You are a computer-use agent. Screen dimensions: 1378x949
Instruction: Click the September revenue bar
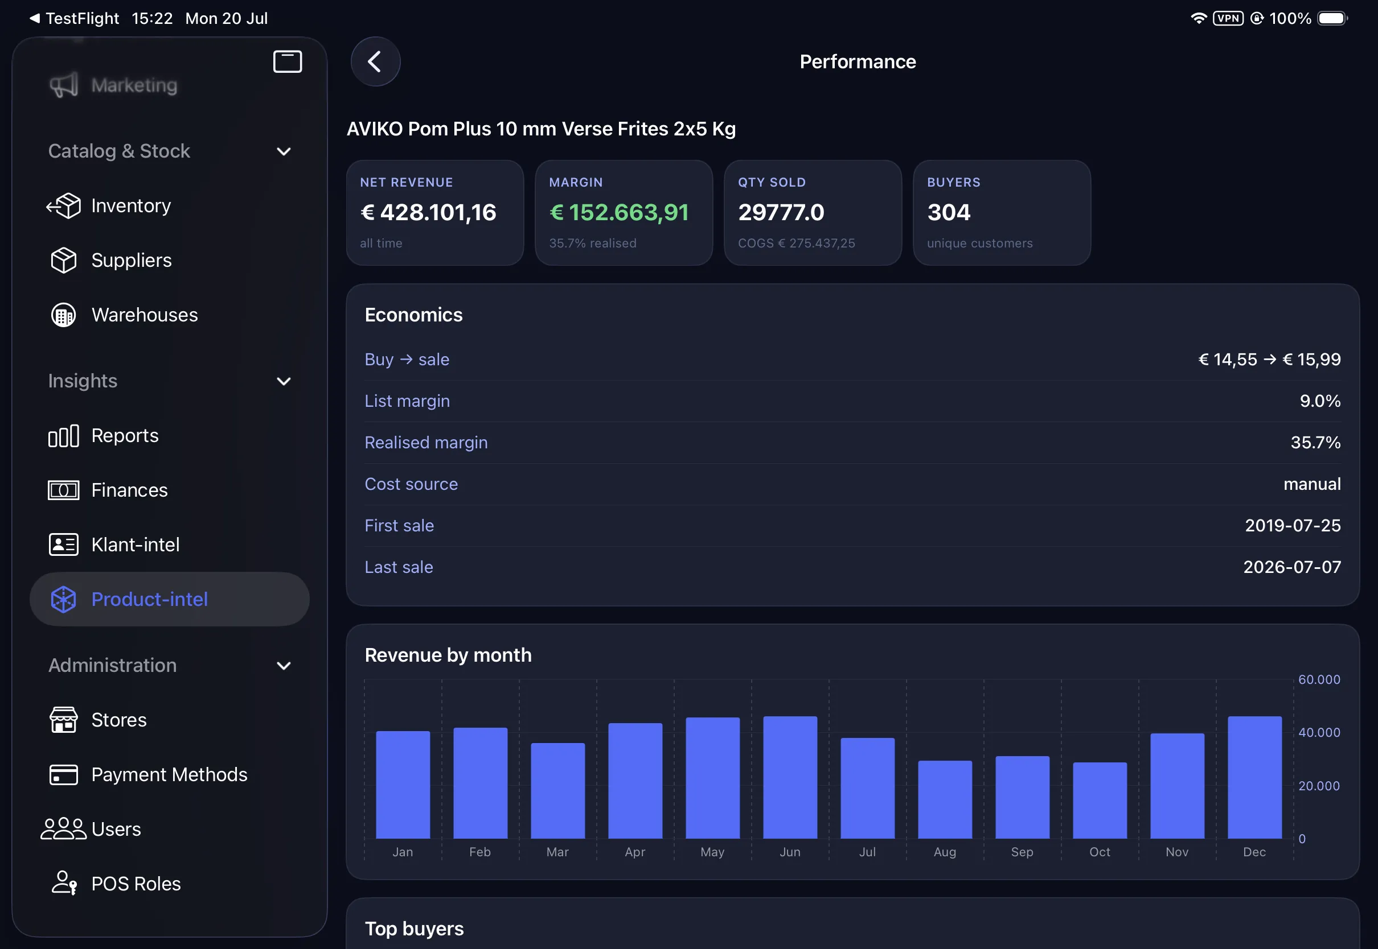point(1022,797)
